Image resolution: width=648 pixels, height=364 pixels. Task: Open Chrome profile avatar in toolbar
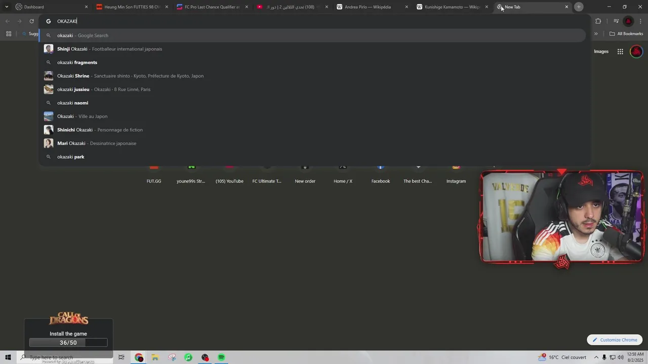point(628,21)
